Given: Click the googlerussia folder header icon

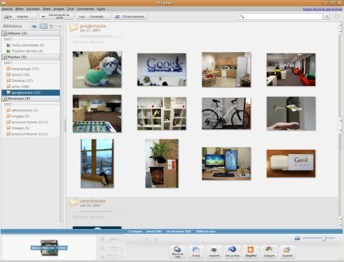Looking at the screenshot, I should tap(74, 28).
